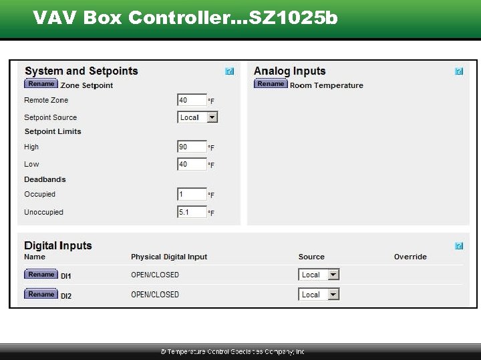Click the Setpoint Source label

pyautogui.click(x=50, y=117)
